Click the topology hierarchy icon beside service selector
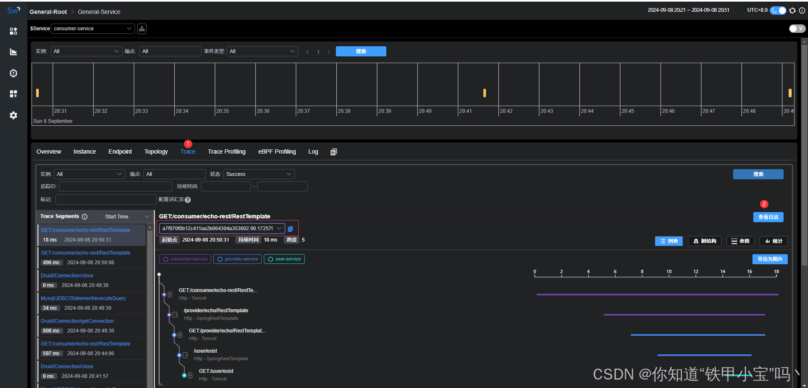Image resolution: width=808 pixels, height=388 pixels. [x=142, y=29]
